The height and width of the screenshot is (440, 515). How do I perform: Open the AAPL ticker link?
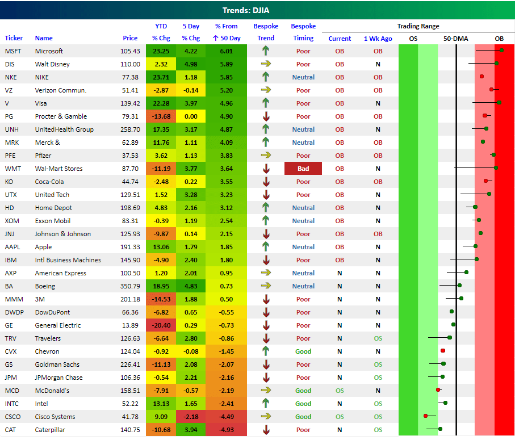(12, 247)
